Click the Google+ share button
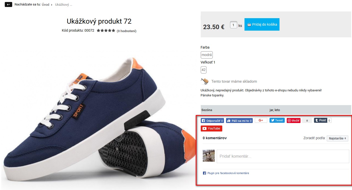The width and height of the screenshot is (352, 190). [x=261, y=121]
